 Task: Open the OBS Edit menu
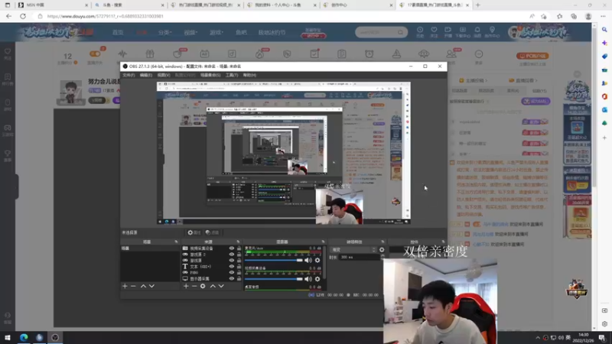[145, 75]
